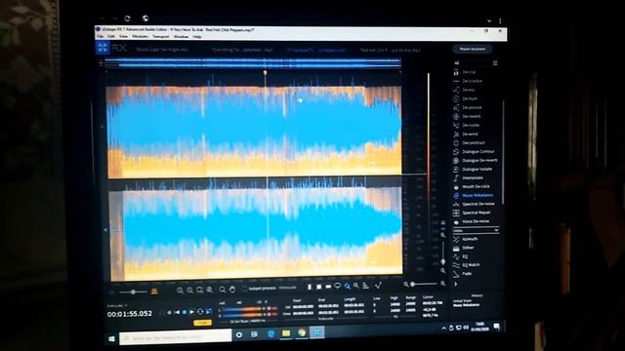Screen dimensions: 625x351
Task: Select the Time selection tool
Action: click(310, 286)
